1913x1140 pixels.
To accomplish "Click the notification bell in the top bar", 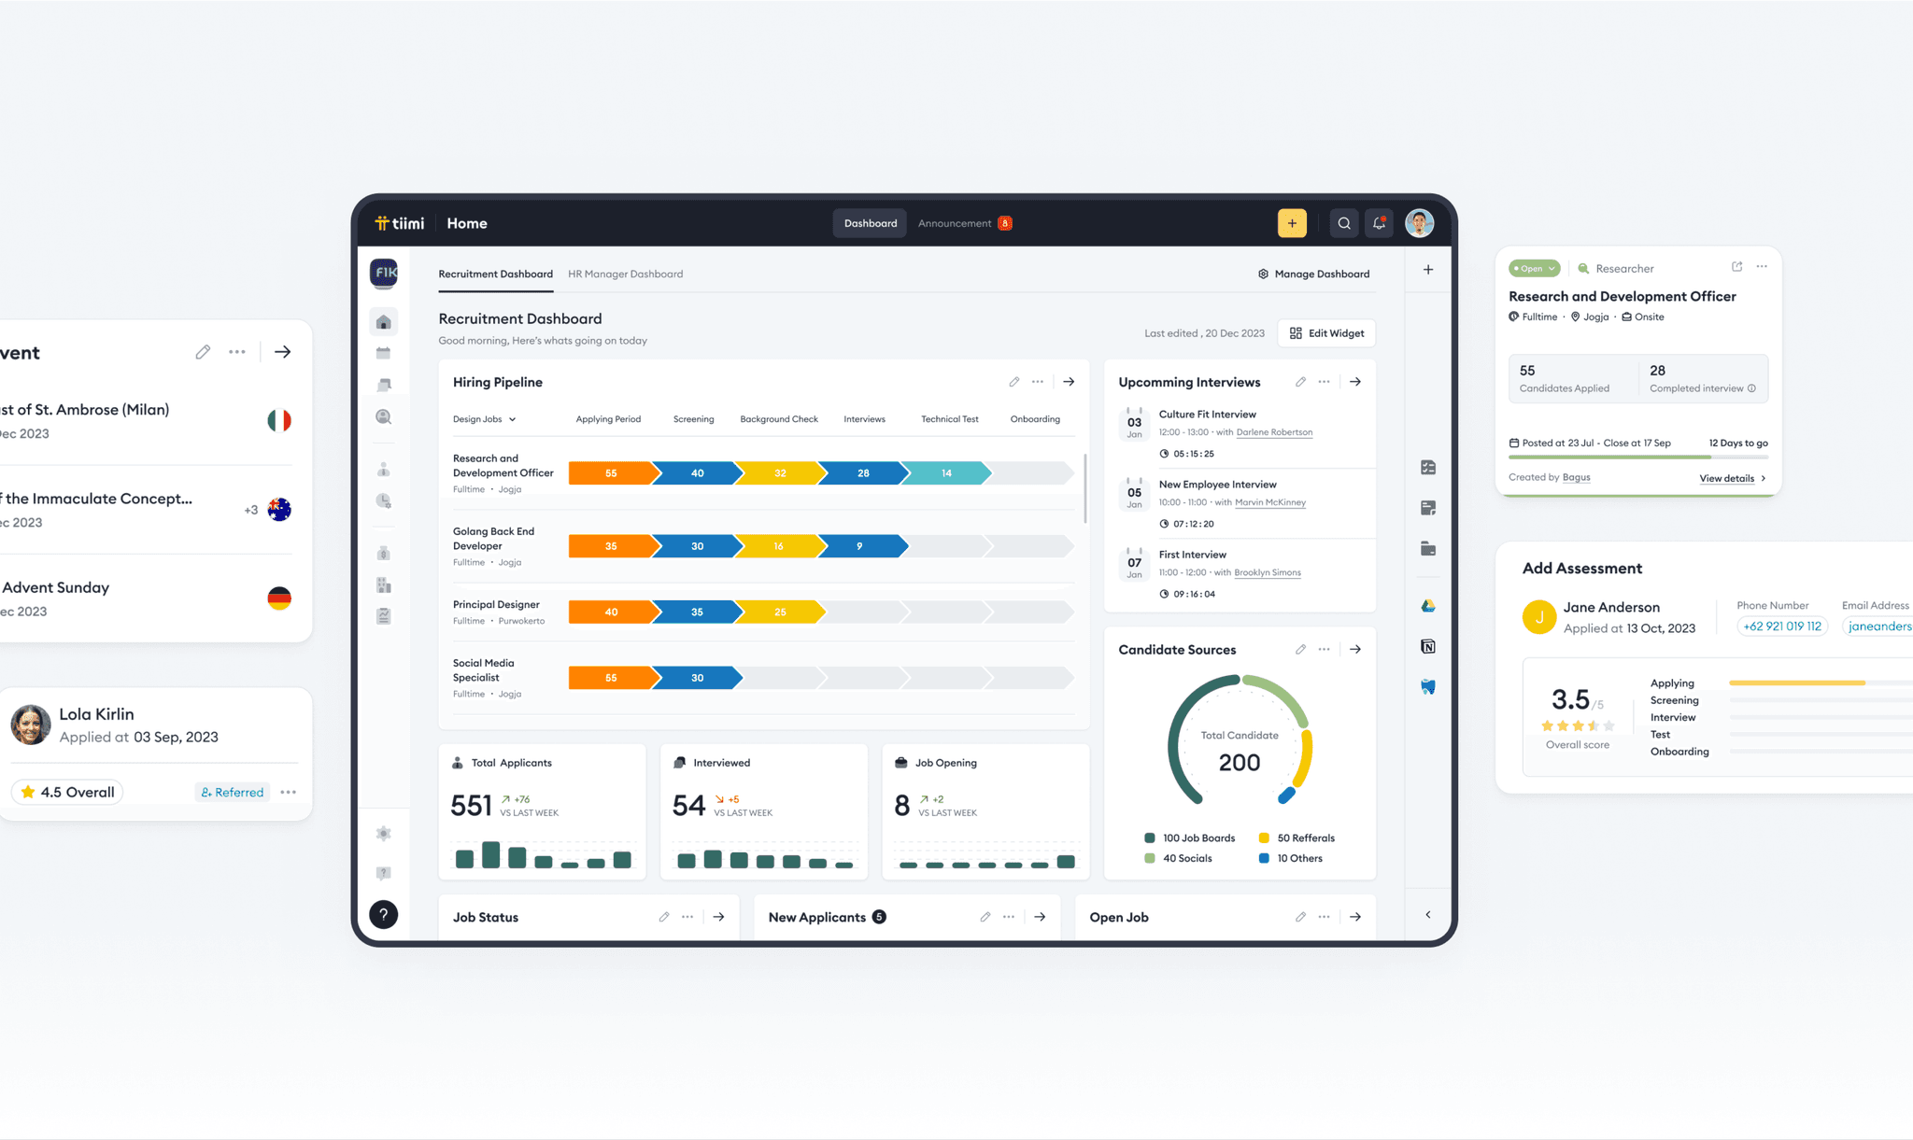I will click(x=1379, y=223).
